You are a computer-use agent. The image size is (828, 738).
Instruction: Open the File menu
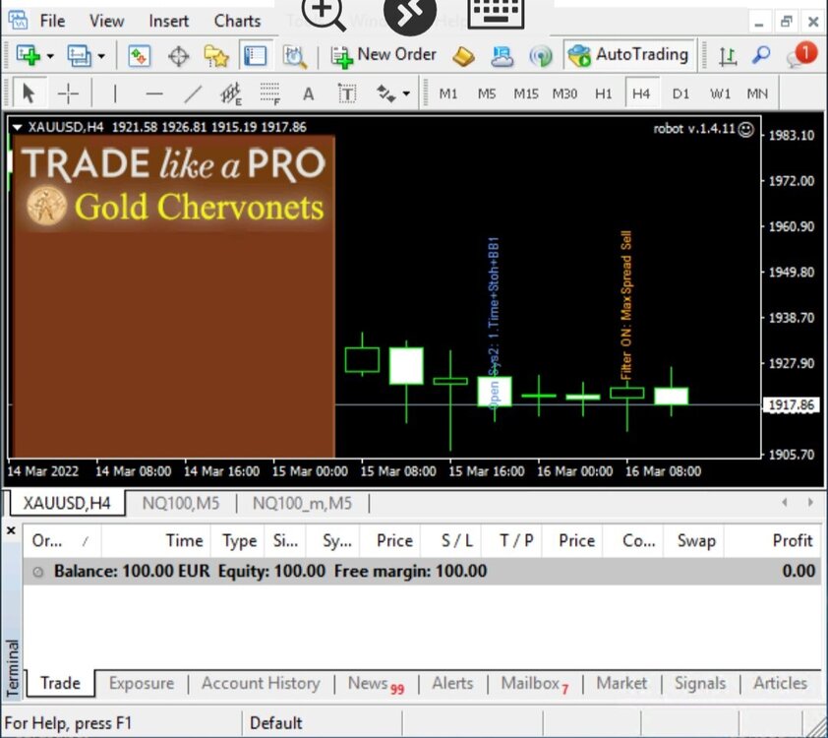pyautogui.click(x=52, y=21)
